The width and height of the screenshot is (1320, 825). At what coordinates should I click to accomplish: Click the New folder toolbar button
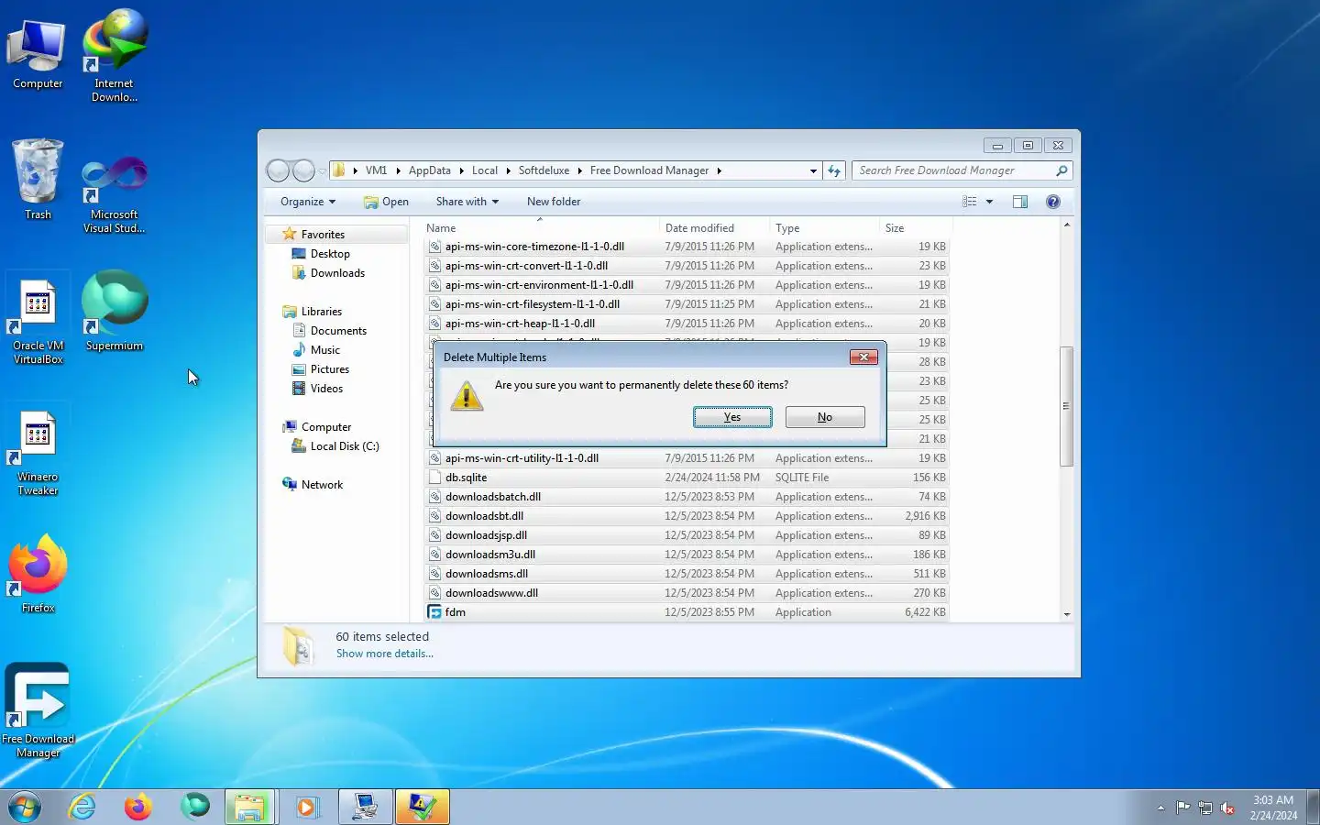tap(554, 202)
